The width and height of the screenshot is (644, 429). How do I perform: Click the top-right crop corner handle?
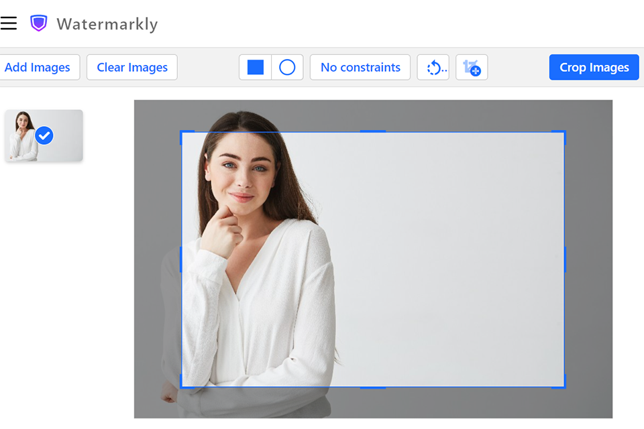click(563, 133)
